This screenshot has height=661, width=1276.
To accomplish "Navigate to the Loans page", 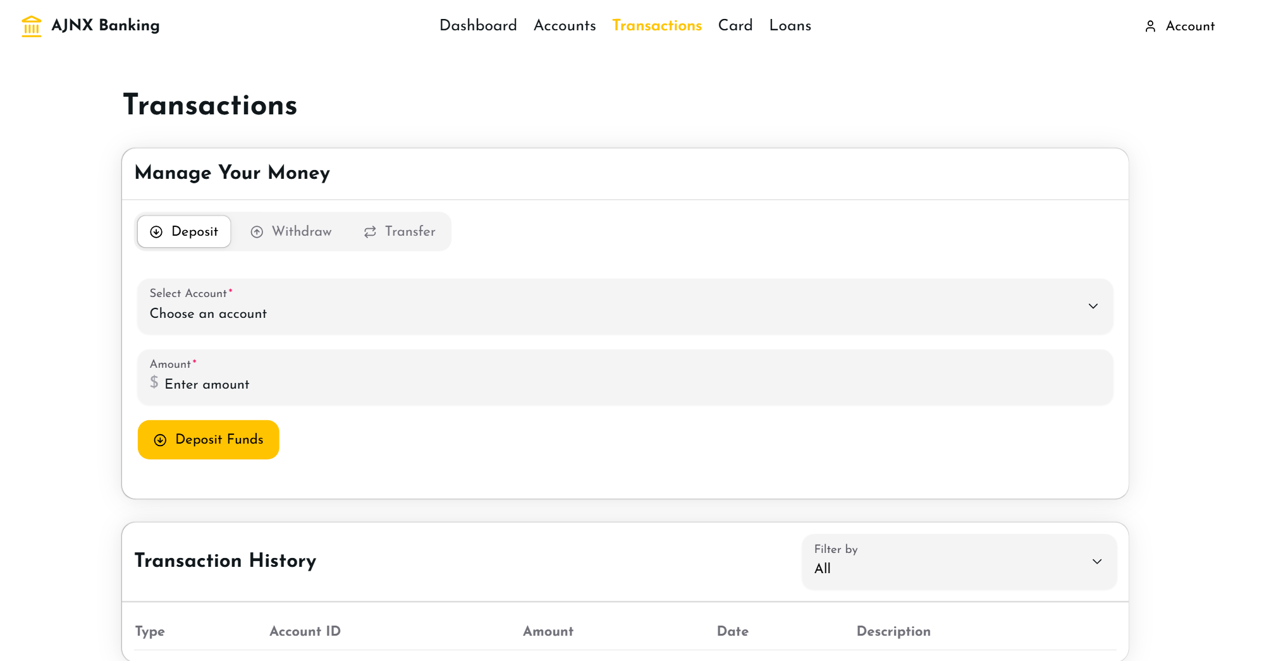I will [x=790, y=25].
